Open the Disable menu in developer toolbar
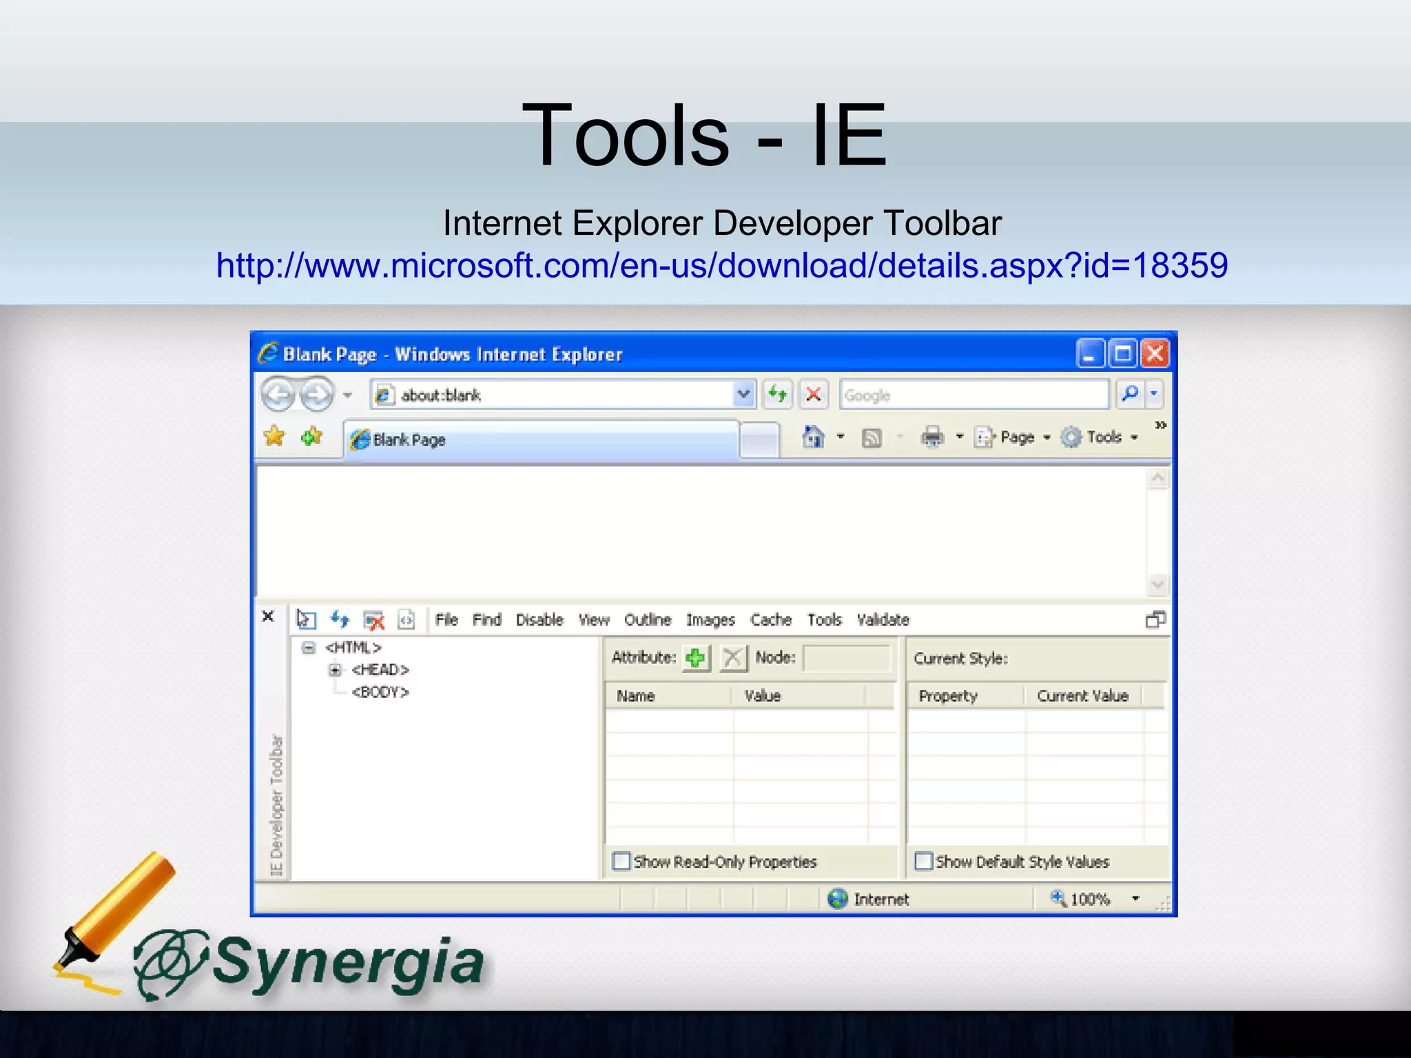The image size is (1411, 1058). coord(539,620)
